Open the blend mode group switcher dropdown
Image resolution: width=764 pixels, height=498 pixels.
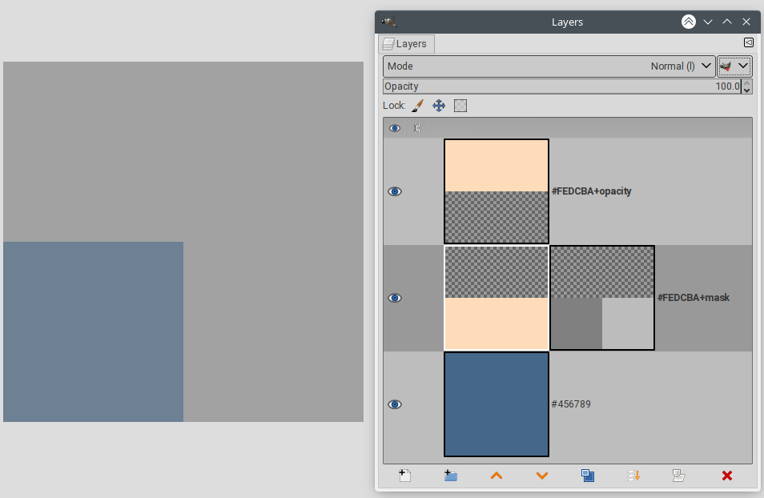[734, 66]
